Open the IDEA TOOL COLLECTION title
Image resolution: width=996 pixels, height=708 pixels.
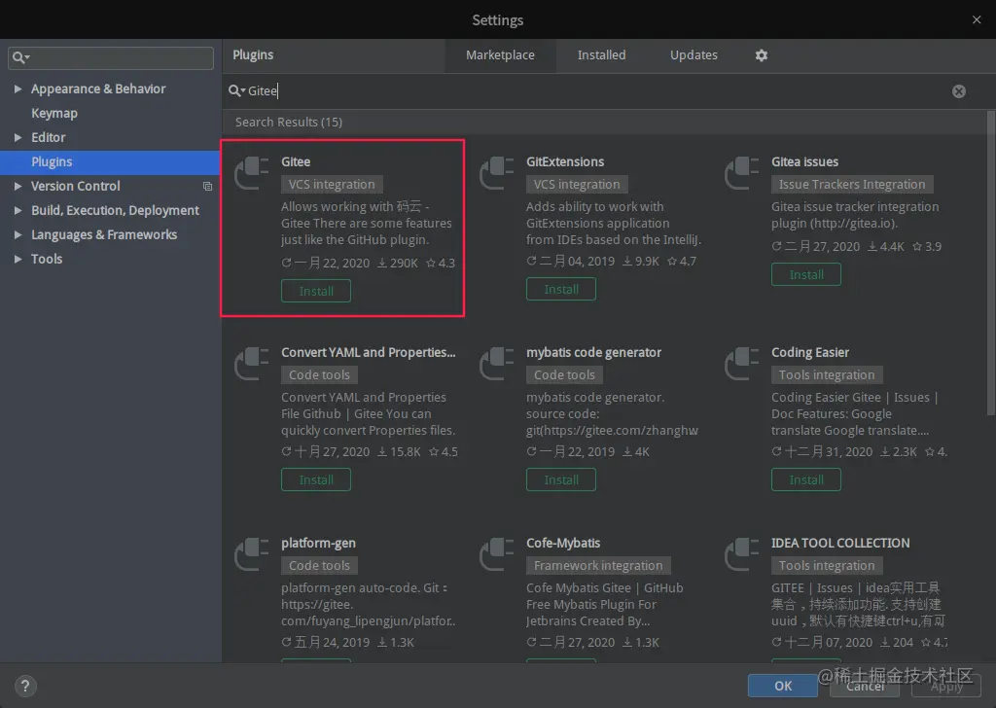[840, 543]
